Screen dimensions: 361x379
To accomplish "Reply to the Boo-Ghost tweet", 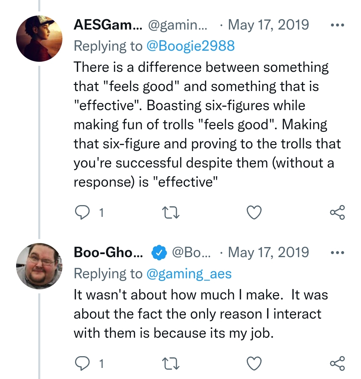I will 82,363.
